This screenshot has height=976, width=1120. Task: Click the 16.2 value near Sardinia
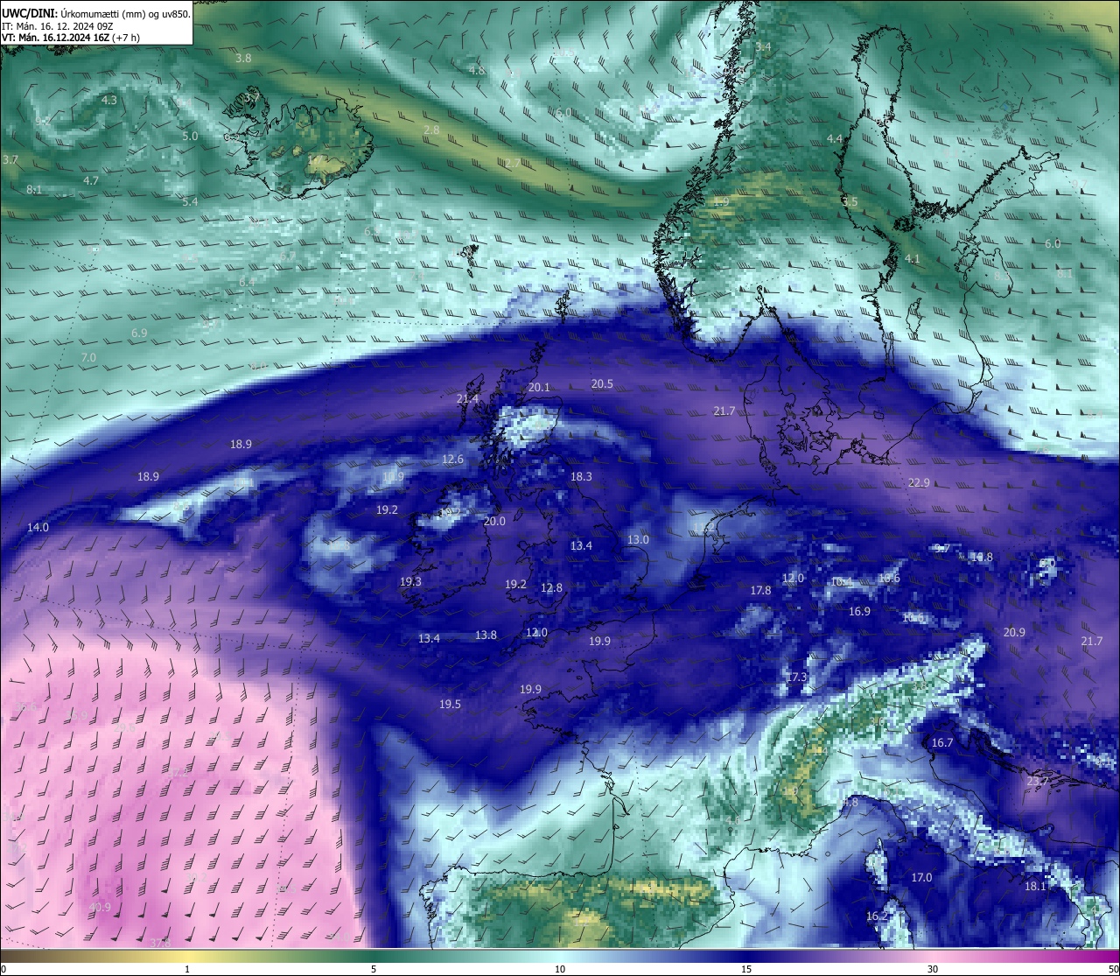877,916
